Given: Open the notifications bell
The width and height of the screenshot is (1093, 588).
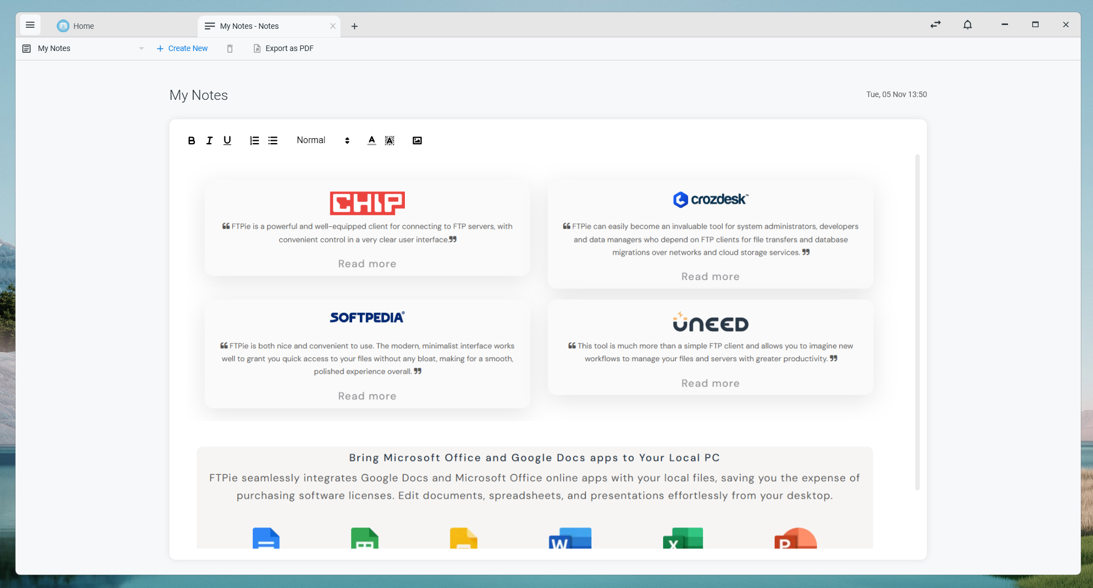Looking at the screenshot, I should (x=967, y=24).
